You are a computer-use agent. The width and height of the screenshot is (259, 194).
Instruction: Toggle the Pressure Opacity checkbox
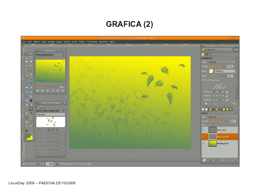coord(214,92)
